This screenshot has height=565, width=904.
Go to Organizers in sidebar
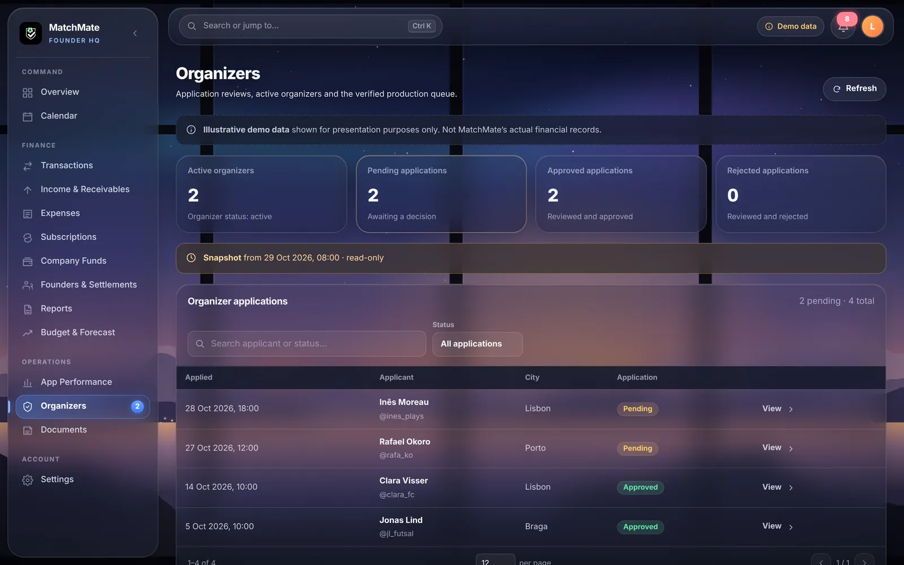pyautogui.click(x=82, y=406)
